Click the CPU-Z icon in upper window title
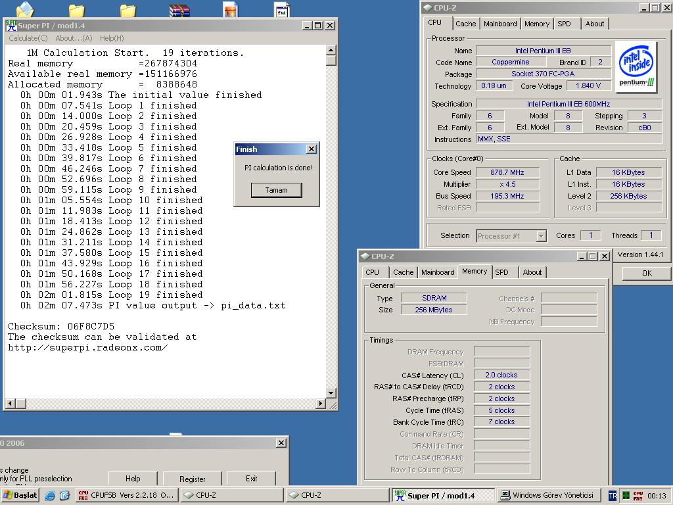 point(427,8)
